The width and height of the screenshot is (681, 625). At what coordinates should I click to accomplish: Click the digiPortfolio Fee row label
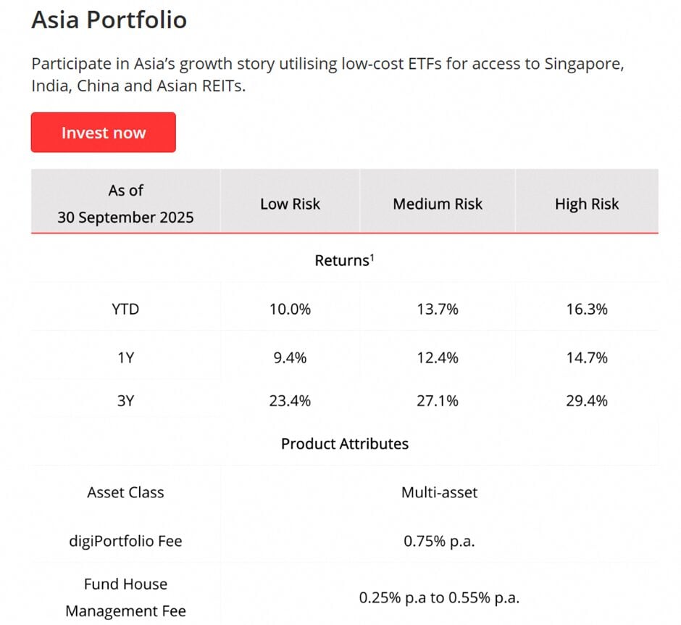point(126,541)
